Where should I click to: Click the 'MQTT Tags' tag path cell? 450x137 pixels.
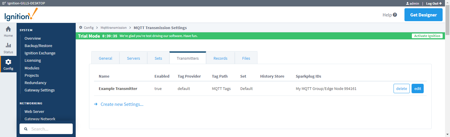221,88
